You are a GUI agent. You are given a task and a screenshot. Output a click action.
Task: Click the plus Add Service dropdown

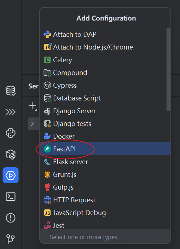click(x=33, y=106)
